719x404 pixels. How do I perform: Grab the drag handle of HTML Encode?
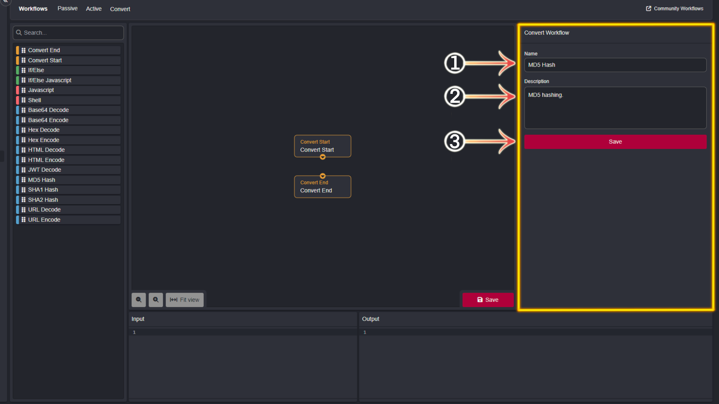click(x=24, y=160)
